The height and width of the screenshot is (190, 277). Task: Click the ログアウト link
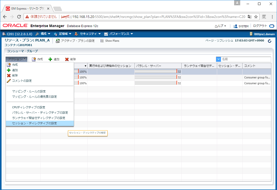pyautogui.click(x=260, y=26)
